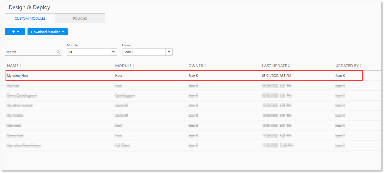This screenshot has width=384, height=173.
Task: Click the 03/24/2022 4:38 PM date cell
Action: [276, 76]
